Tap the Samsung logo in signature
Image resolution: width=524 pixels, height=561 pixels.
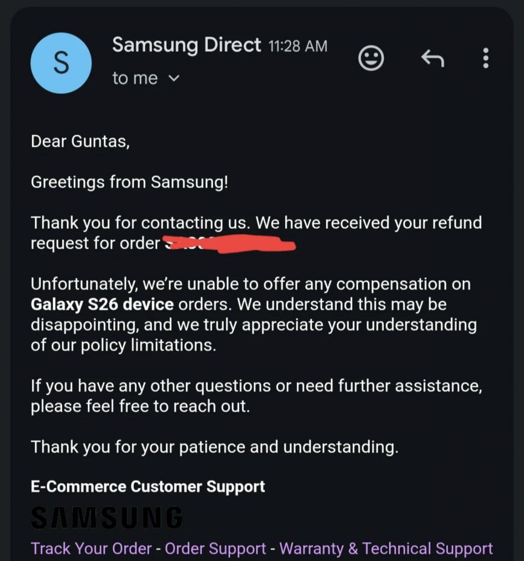click(107, 518)
